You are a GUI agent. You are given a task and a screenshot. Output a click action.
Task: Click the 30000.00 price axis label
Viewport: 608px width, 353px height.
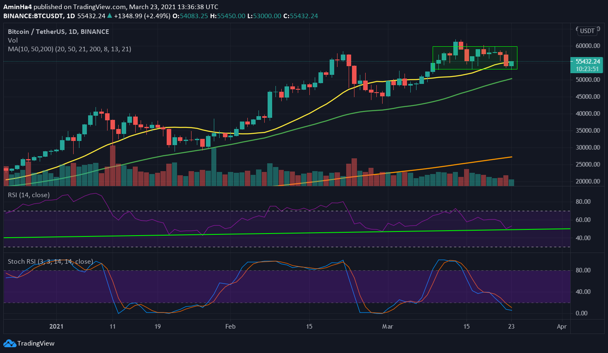pyautogui.click(x=588, y=148)
